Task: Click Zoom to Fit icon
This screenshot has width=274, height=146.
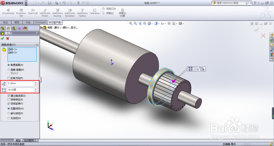Action: (x=131, y=24)
